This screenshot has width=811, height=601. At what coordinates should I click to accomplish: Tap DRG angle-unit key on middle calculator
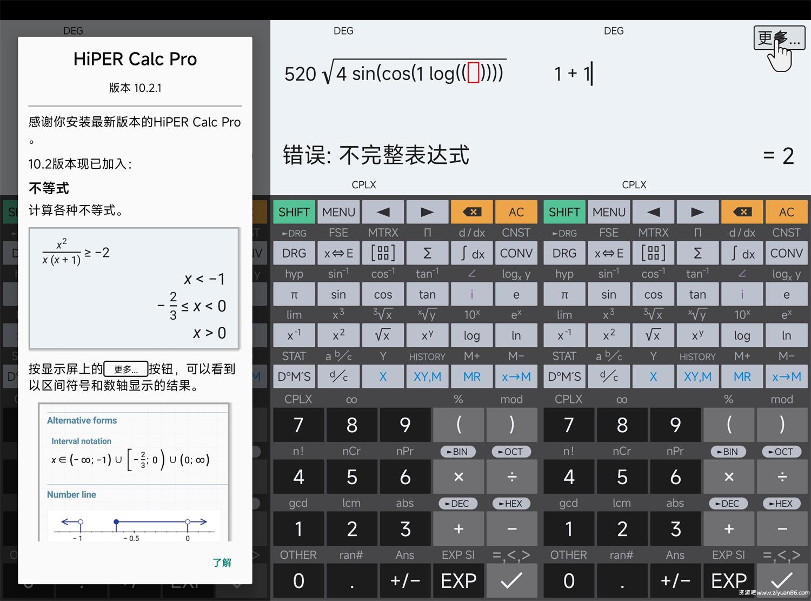coord(294,253)
